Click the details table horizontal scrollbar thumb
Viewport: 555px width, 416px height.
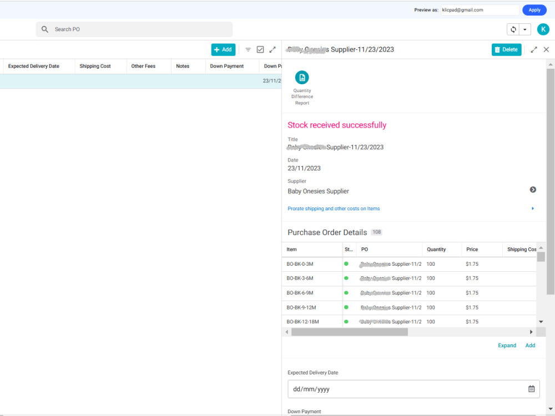[349, 332]
